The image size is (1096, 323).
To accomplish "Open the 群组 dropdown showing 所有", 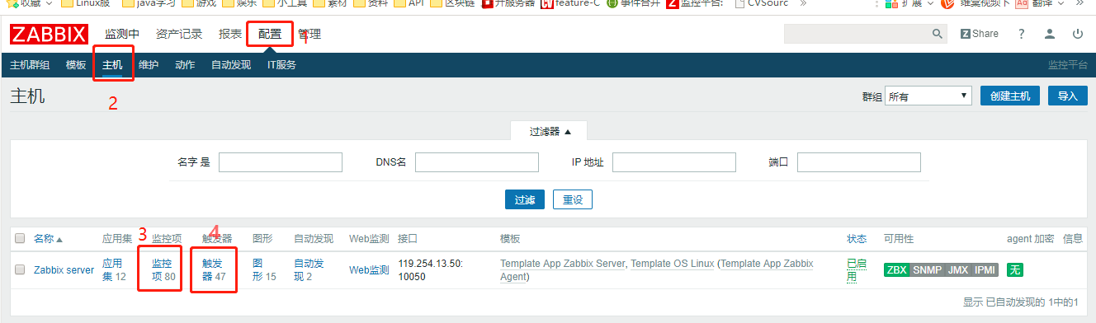I will click(928, 96).
